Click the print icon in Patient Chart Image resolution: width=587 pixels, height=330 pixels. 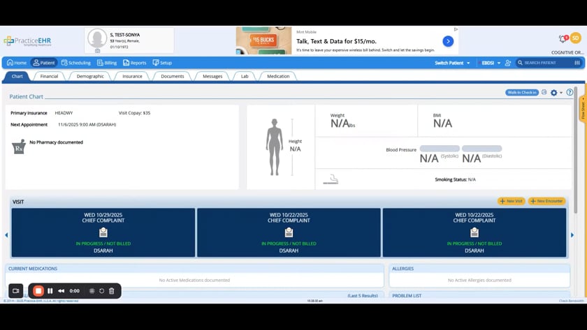click(544, 92)
